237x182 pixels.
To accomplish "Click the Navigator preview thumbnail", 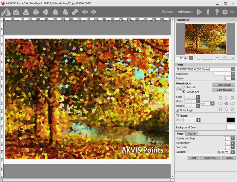I will point(206,39).
